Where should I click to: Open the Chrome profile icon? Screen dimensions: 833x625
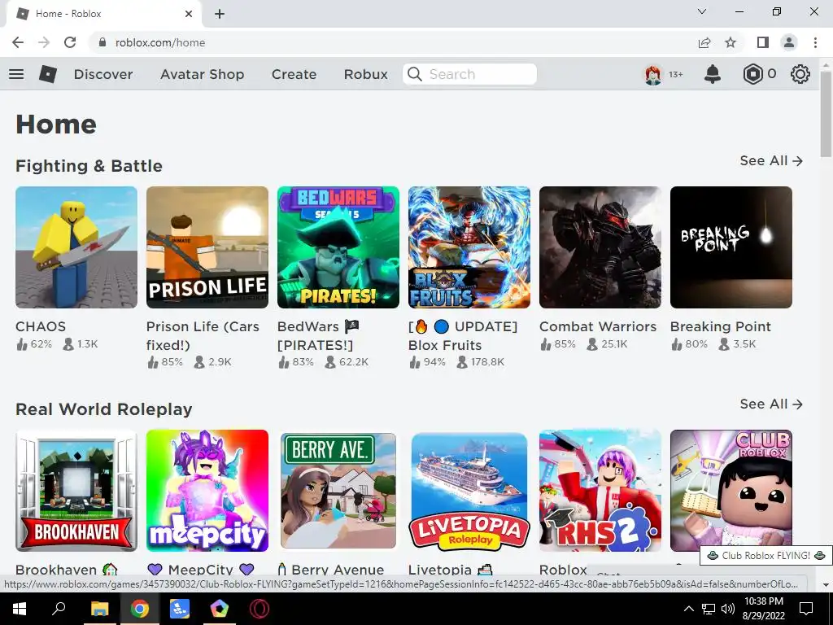[789, 42]
